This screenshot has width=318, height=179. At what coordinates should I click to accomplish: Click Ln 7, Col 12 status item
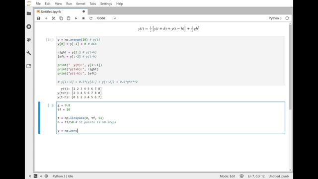click(x=256, y=176)
